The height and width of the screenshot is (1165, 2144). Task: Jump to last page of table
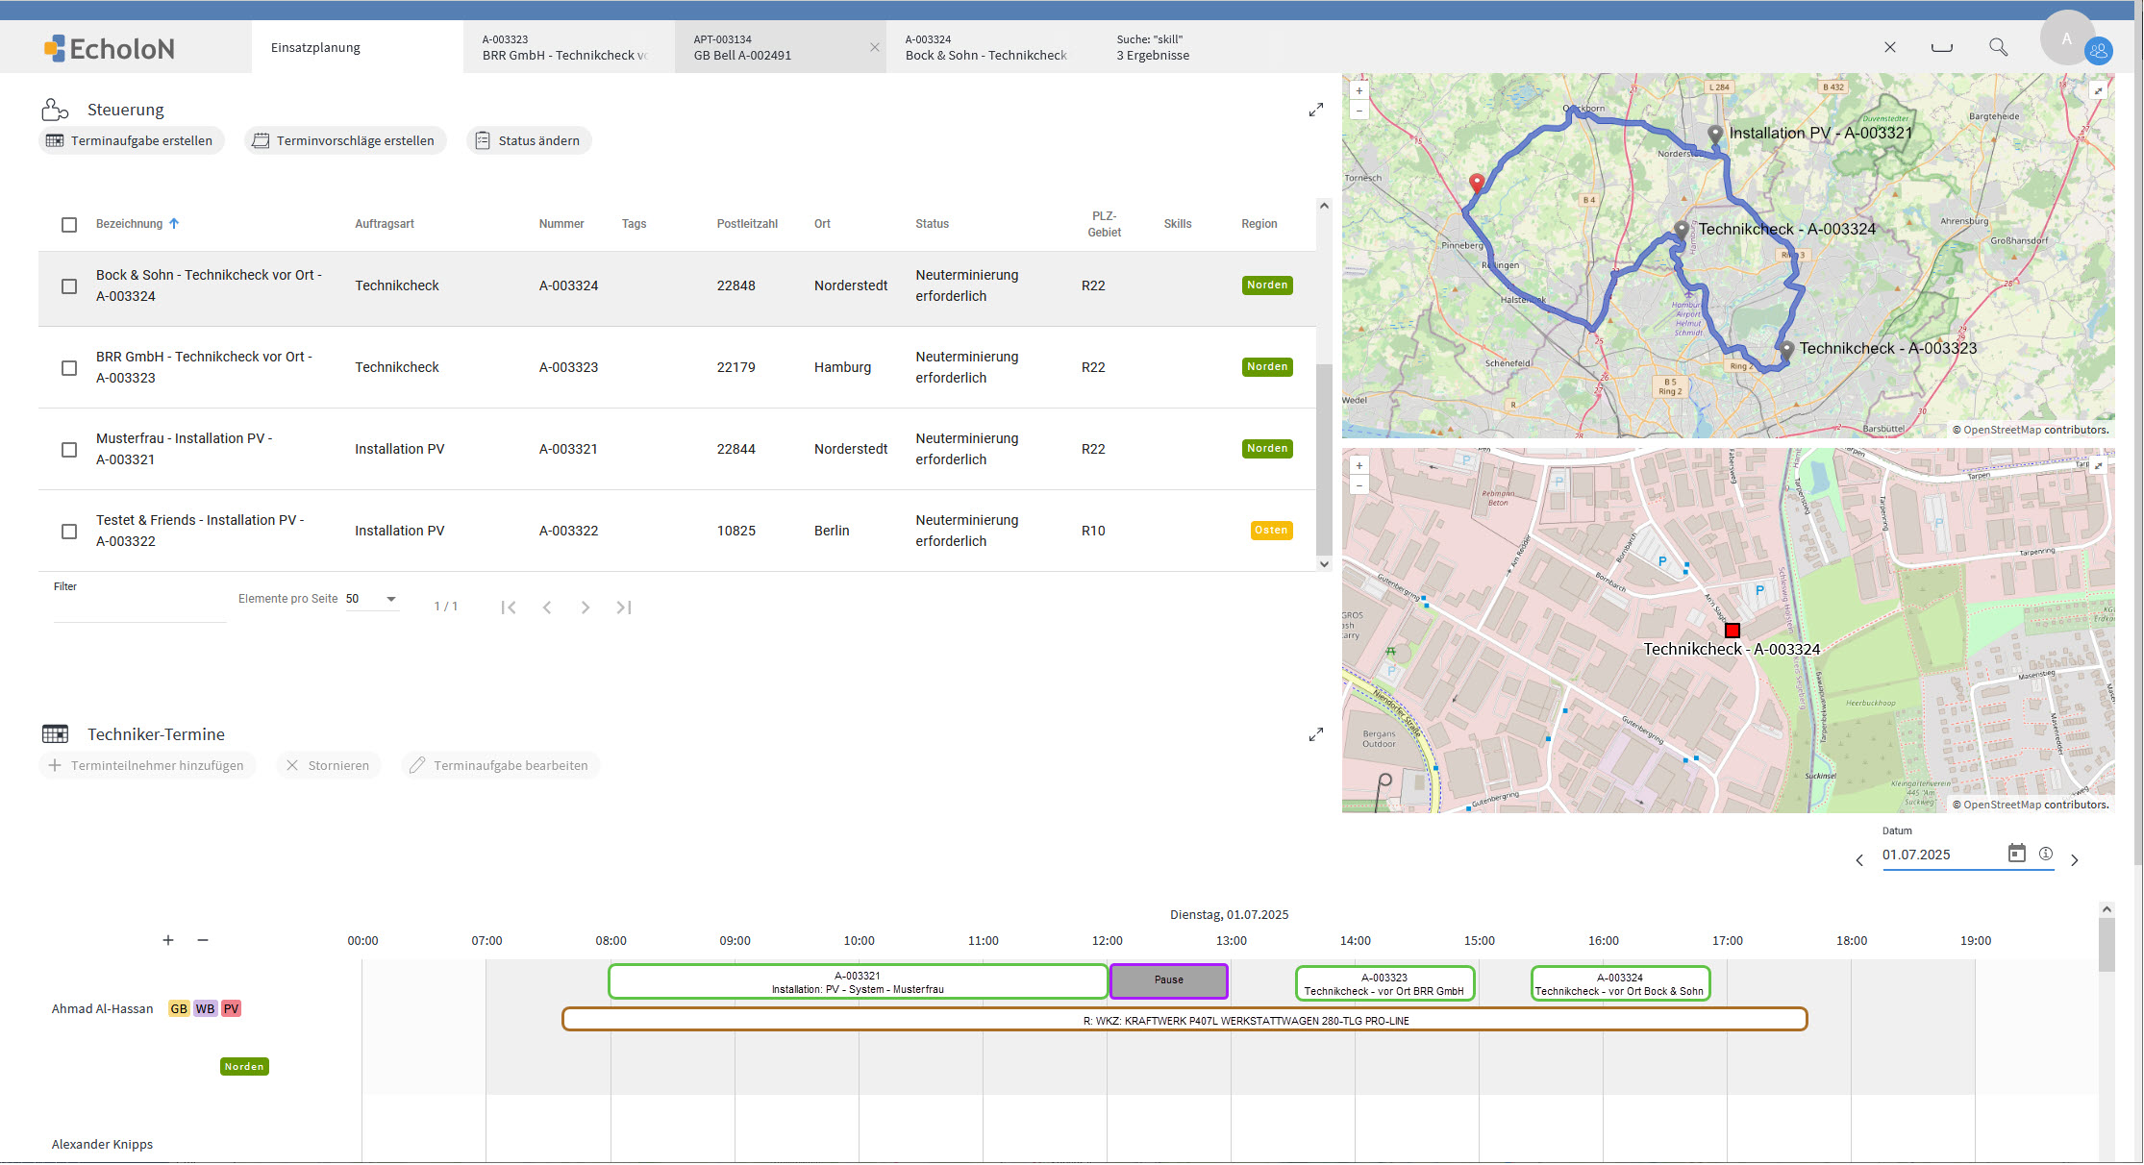623,607
